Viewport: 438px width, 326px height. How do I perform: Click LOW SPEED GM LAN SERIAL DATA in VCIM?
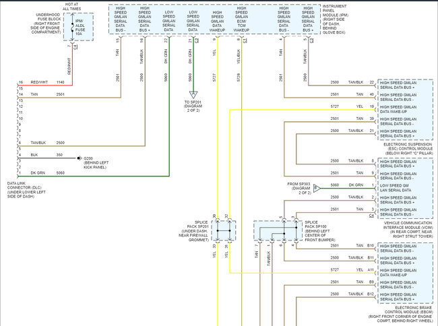point(396,188)
